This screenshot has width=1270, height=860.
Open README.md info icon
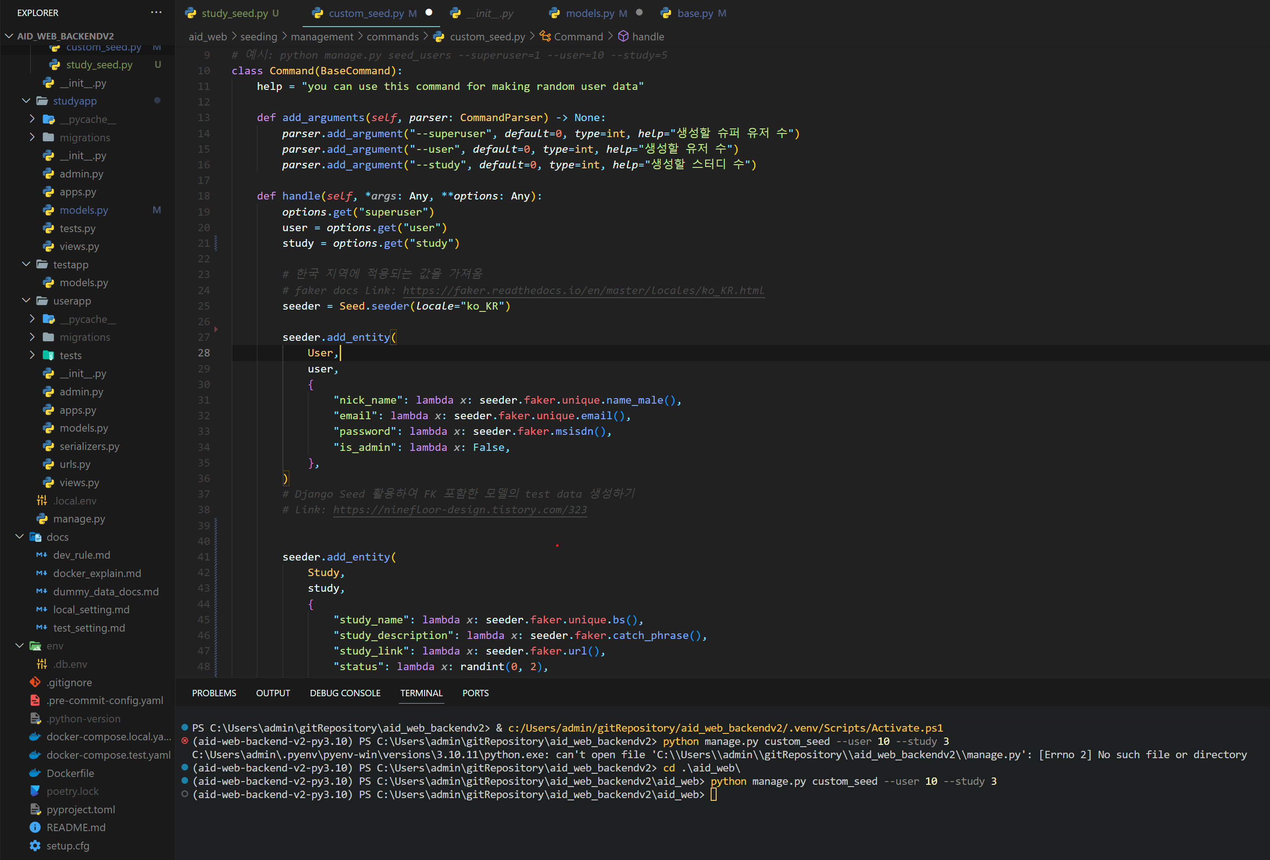tap(35, 827)
